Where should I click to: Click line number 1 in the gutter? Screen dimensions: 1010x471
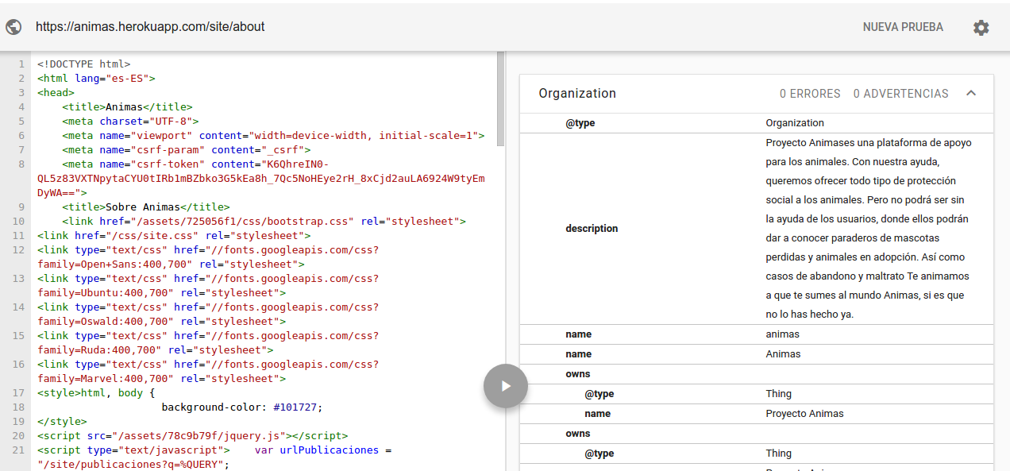pyautogui.click(x=21, y=64)
